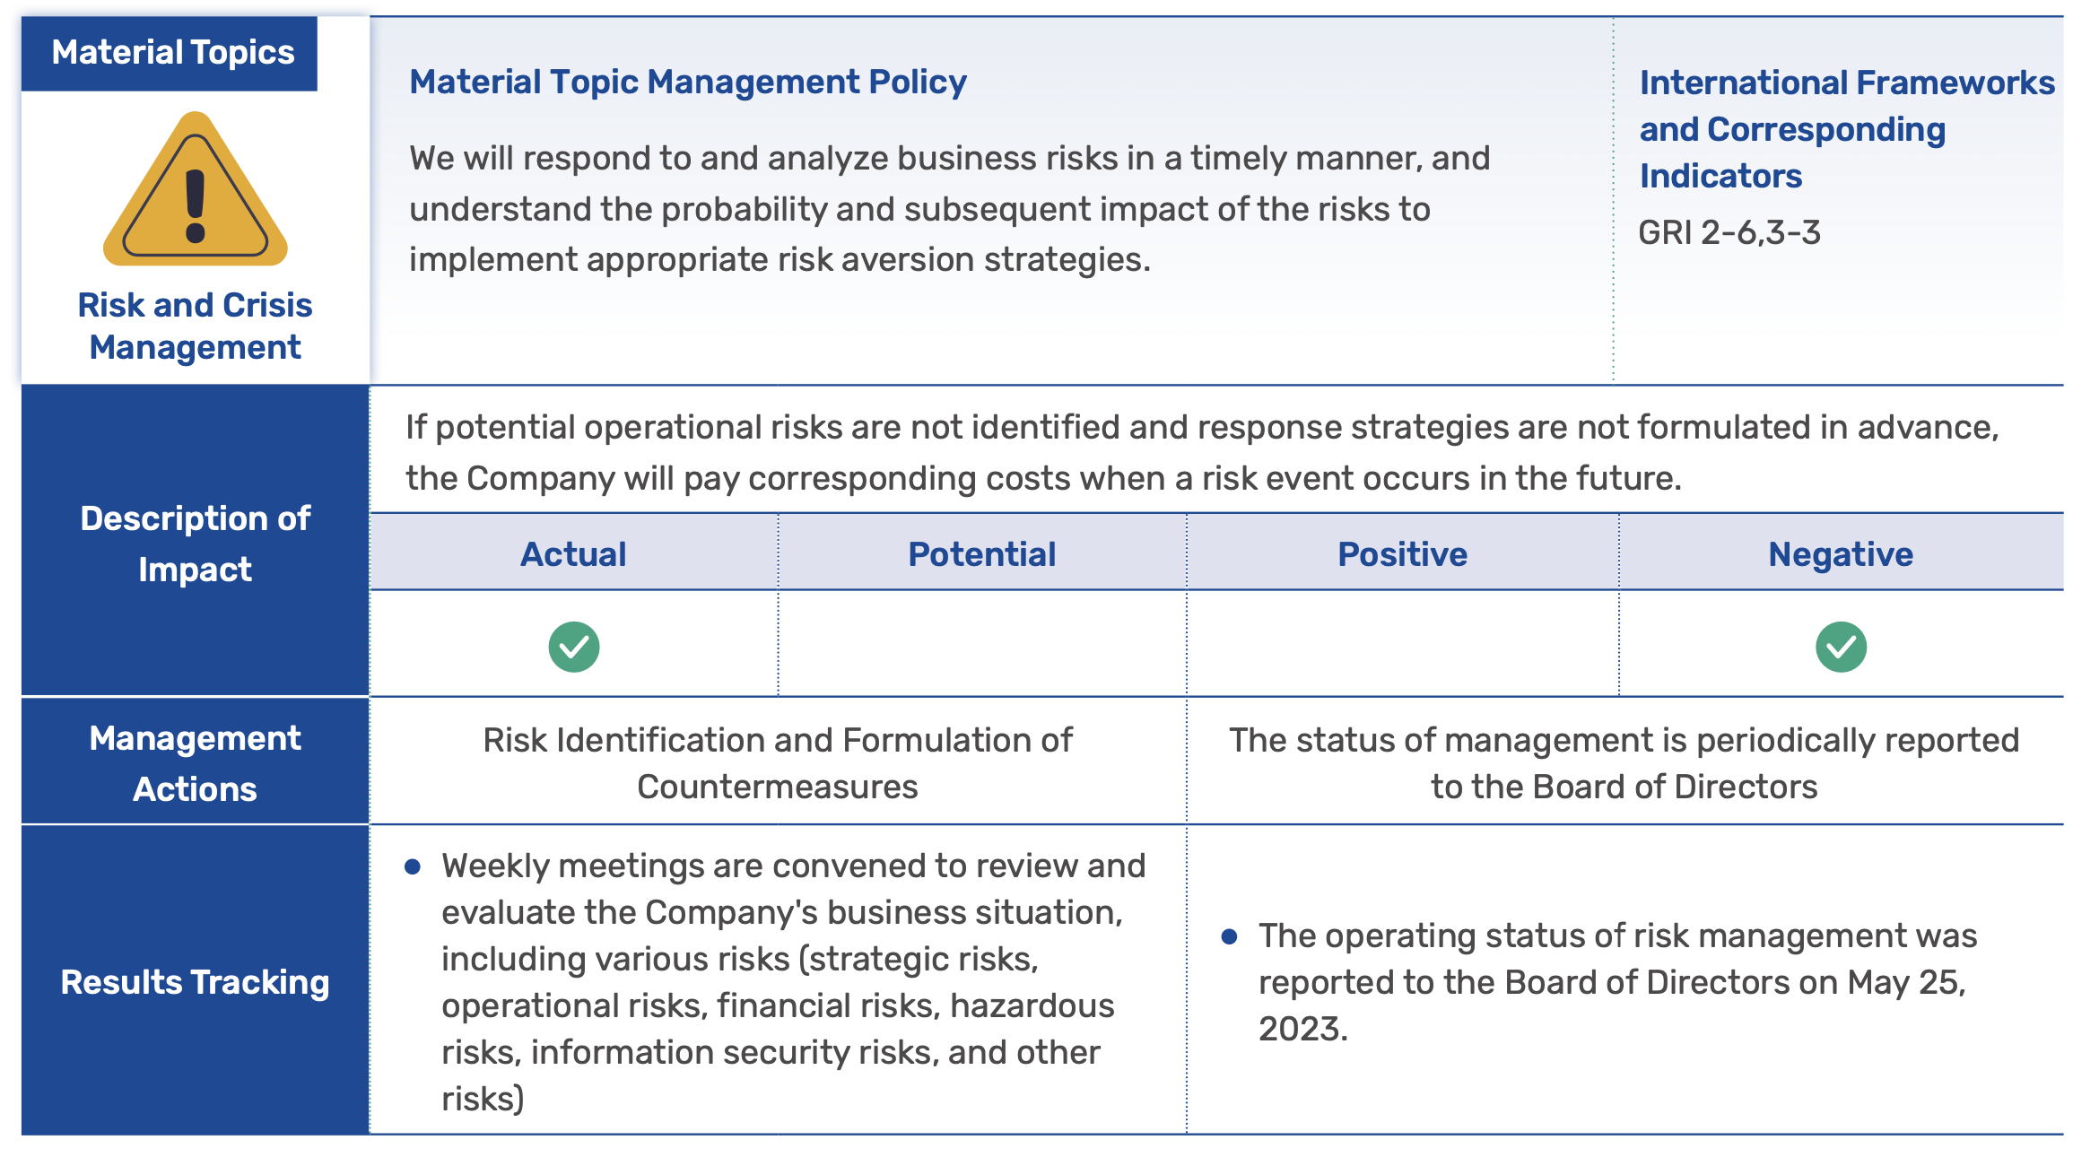The width and height of the screenshot is (2099, 1166).
Task: Select the GRI 2-6,3-3 text
Action: pyautogui.click(x=1729, y=232)
